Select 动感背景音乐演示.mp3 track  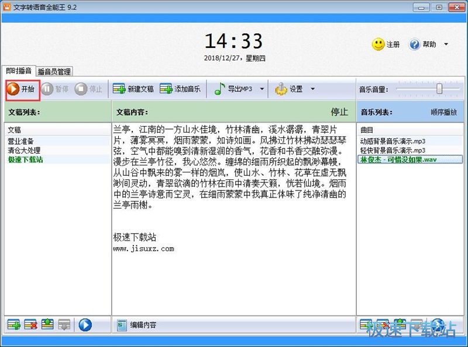point(410,141)
